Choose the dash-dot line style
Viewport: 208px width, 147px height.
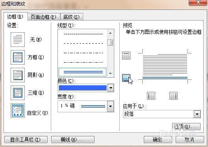click(x=83, y=53)
